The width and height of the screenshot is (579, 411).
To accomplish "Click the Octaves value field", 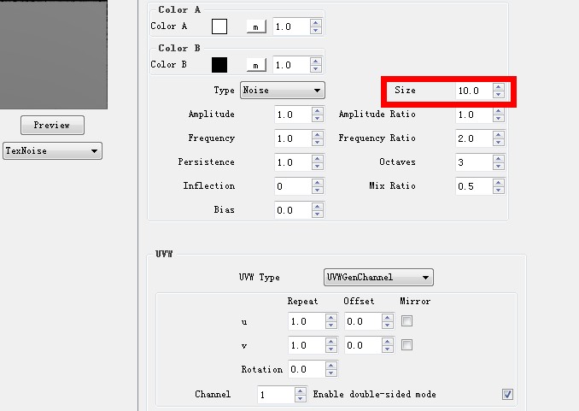I will [474, 162].
